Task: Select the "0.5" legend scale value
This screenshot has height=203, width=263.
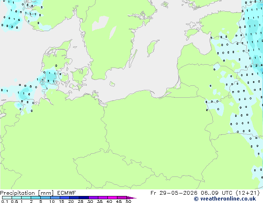Action: click(14, 201)
